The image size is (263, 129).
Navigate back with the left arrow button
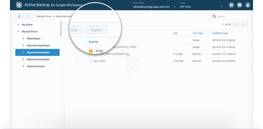(19, 16)
